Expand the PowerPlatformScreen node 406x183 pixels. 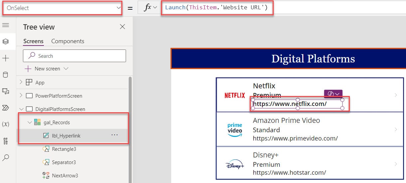(21, 96)
